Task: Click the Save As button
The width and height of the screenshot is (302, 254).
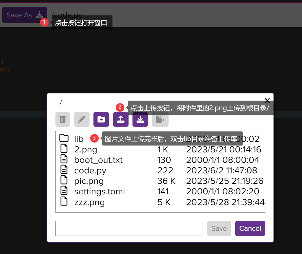Action: [x=25, y=15]
